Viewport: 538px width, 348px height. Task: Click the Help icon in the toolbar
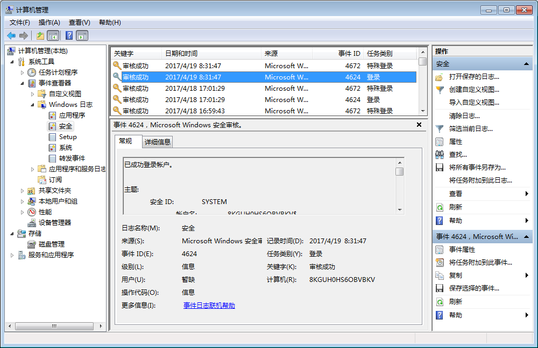(69, 35)
